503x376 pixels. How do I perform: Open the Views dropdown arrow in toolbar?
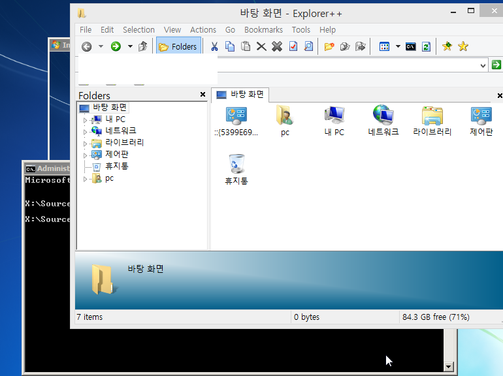tap(397, 46)
